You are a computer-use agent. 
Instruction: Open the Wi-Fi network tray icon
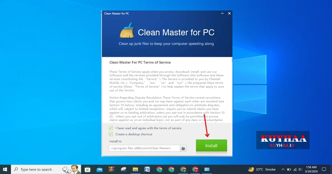coord(295,169)
